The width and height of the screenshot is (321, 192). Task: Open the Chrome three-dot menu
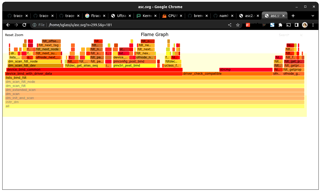(313, 25)
